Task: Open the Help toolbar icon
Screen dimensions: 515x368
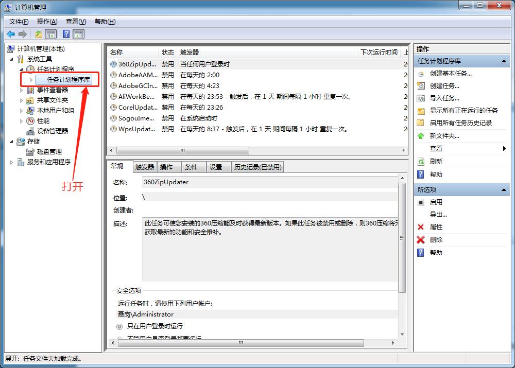Action: point(66,34)
